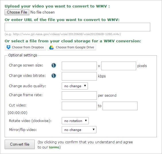This screenshot has width=162, height=154.
Task: Click the video bitrate info icon
Action: 54,76
